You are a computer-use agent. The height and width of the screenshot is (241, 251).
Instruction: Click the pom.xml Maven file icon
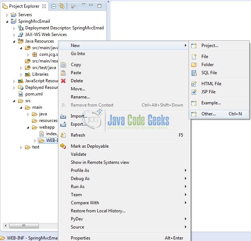click(x=21, y=94)
